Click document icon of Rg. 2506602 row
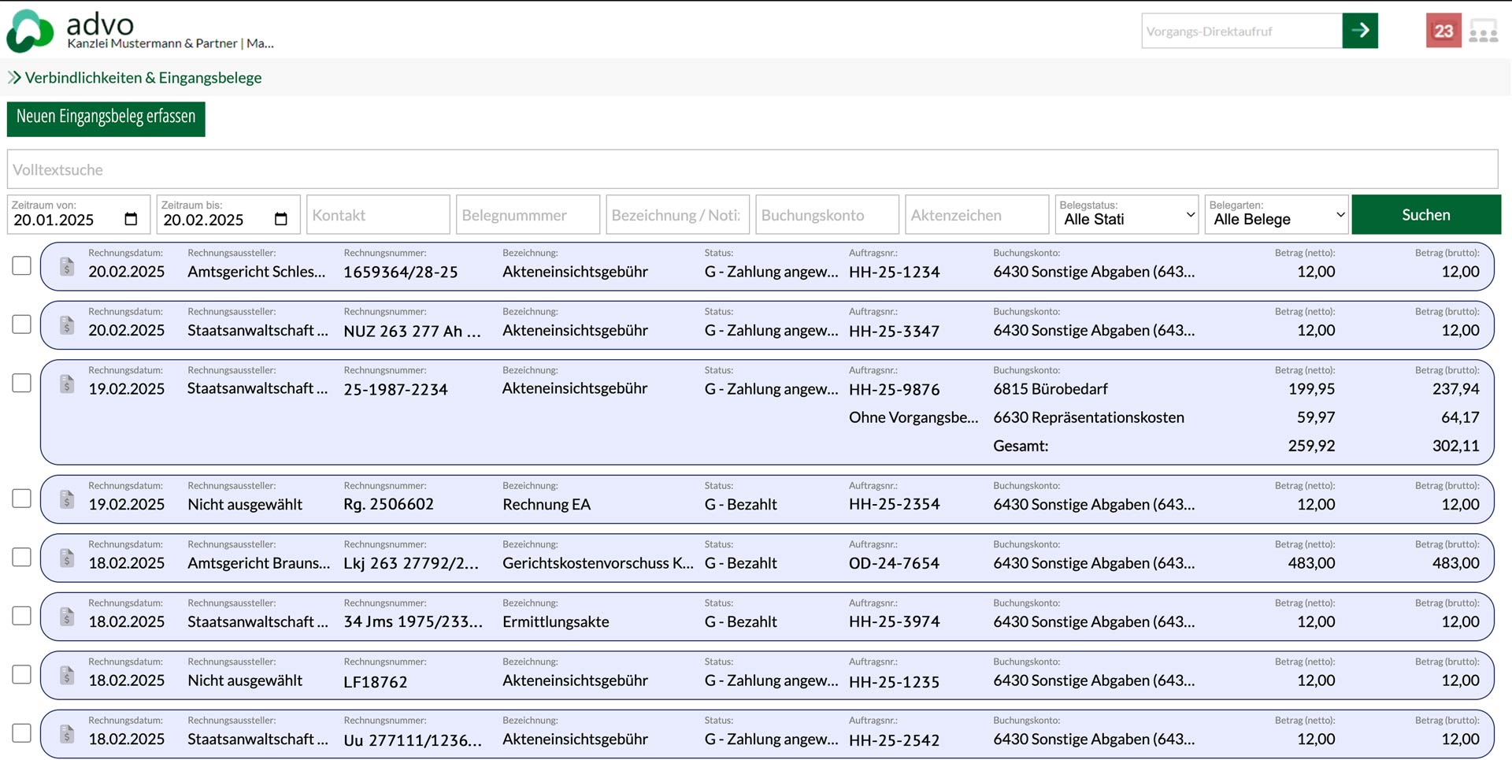Viewport: 1512px width, 760px height. click(x=67, y=499)
